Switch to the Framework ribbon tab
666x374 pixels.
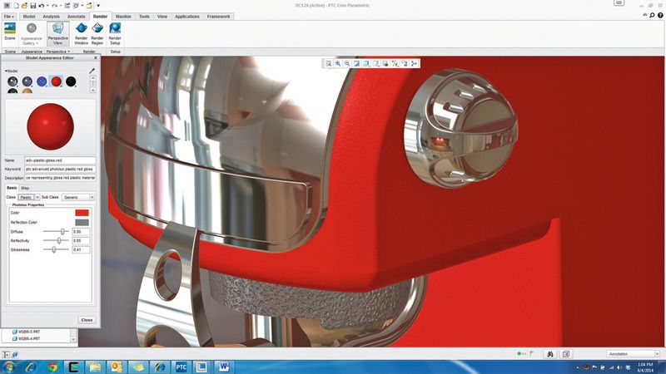point(218,17)
